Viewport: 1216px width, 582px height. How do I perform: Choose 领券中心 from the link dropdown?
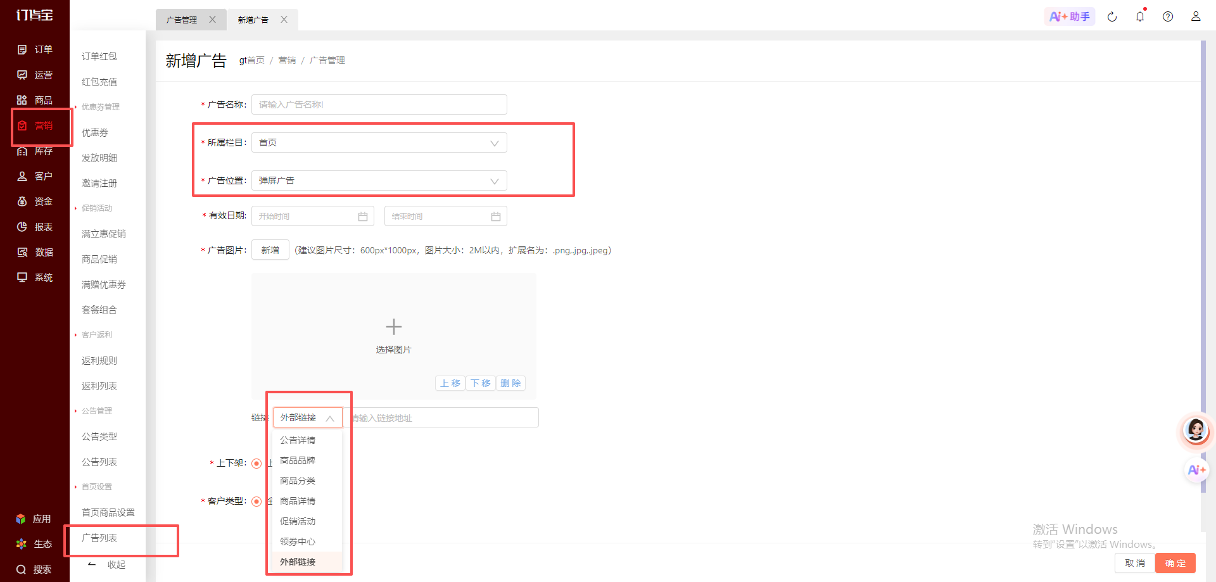point(307,541)
